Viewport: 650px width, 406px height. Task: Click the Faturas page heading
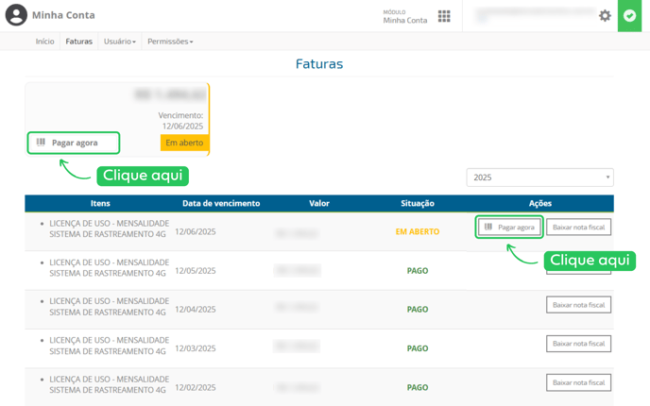[319, 64]
